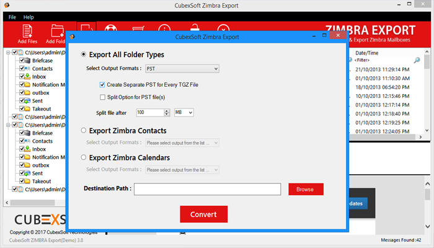Click the Browse button

coord(306,189)
